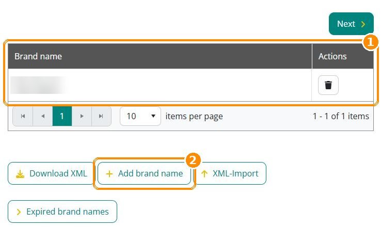Viewport: 381px width, 227px height.
Task: Click the XML-Import label text
Action: click(x=235, y=173)
